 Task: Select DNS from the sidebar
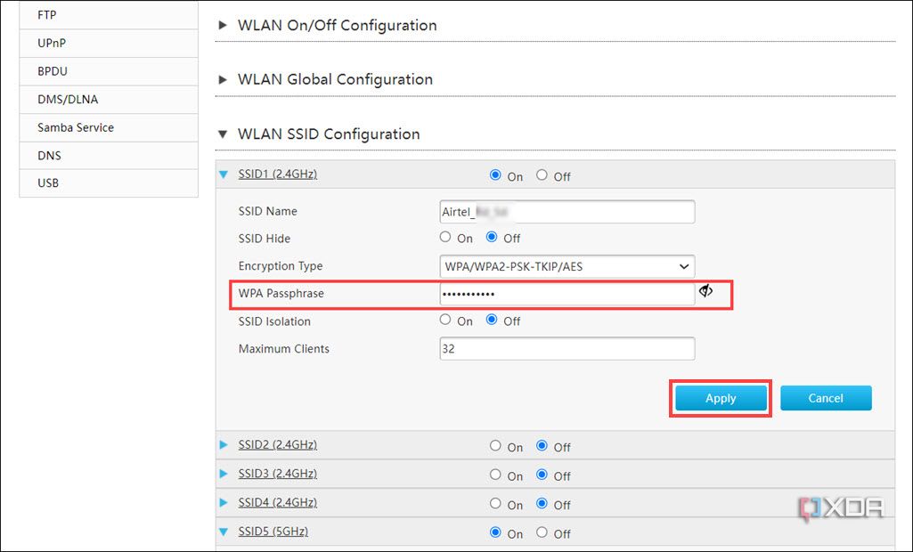(x=48, y=155)
